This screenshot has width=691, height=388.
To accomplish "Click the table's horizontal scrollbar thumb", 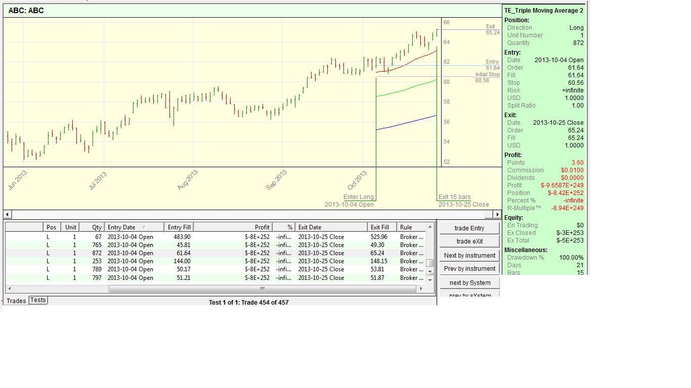I will point(262,289).
